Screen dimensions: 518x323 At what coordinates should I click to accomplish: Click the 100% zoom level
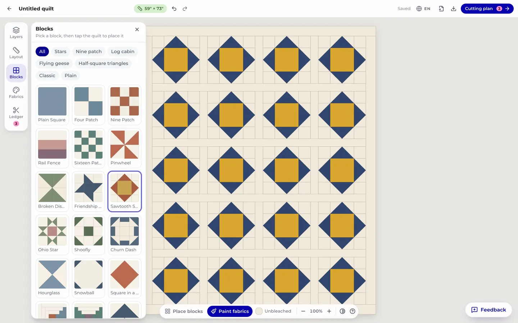tap(316, 311)
